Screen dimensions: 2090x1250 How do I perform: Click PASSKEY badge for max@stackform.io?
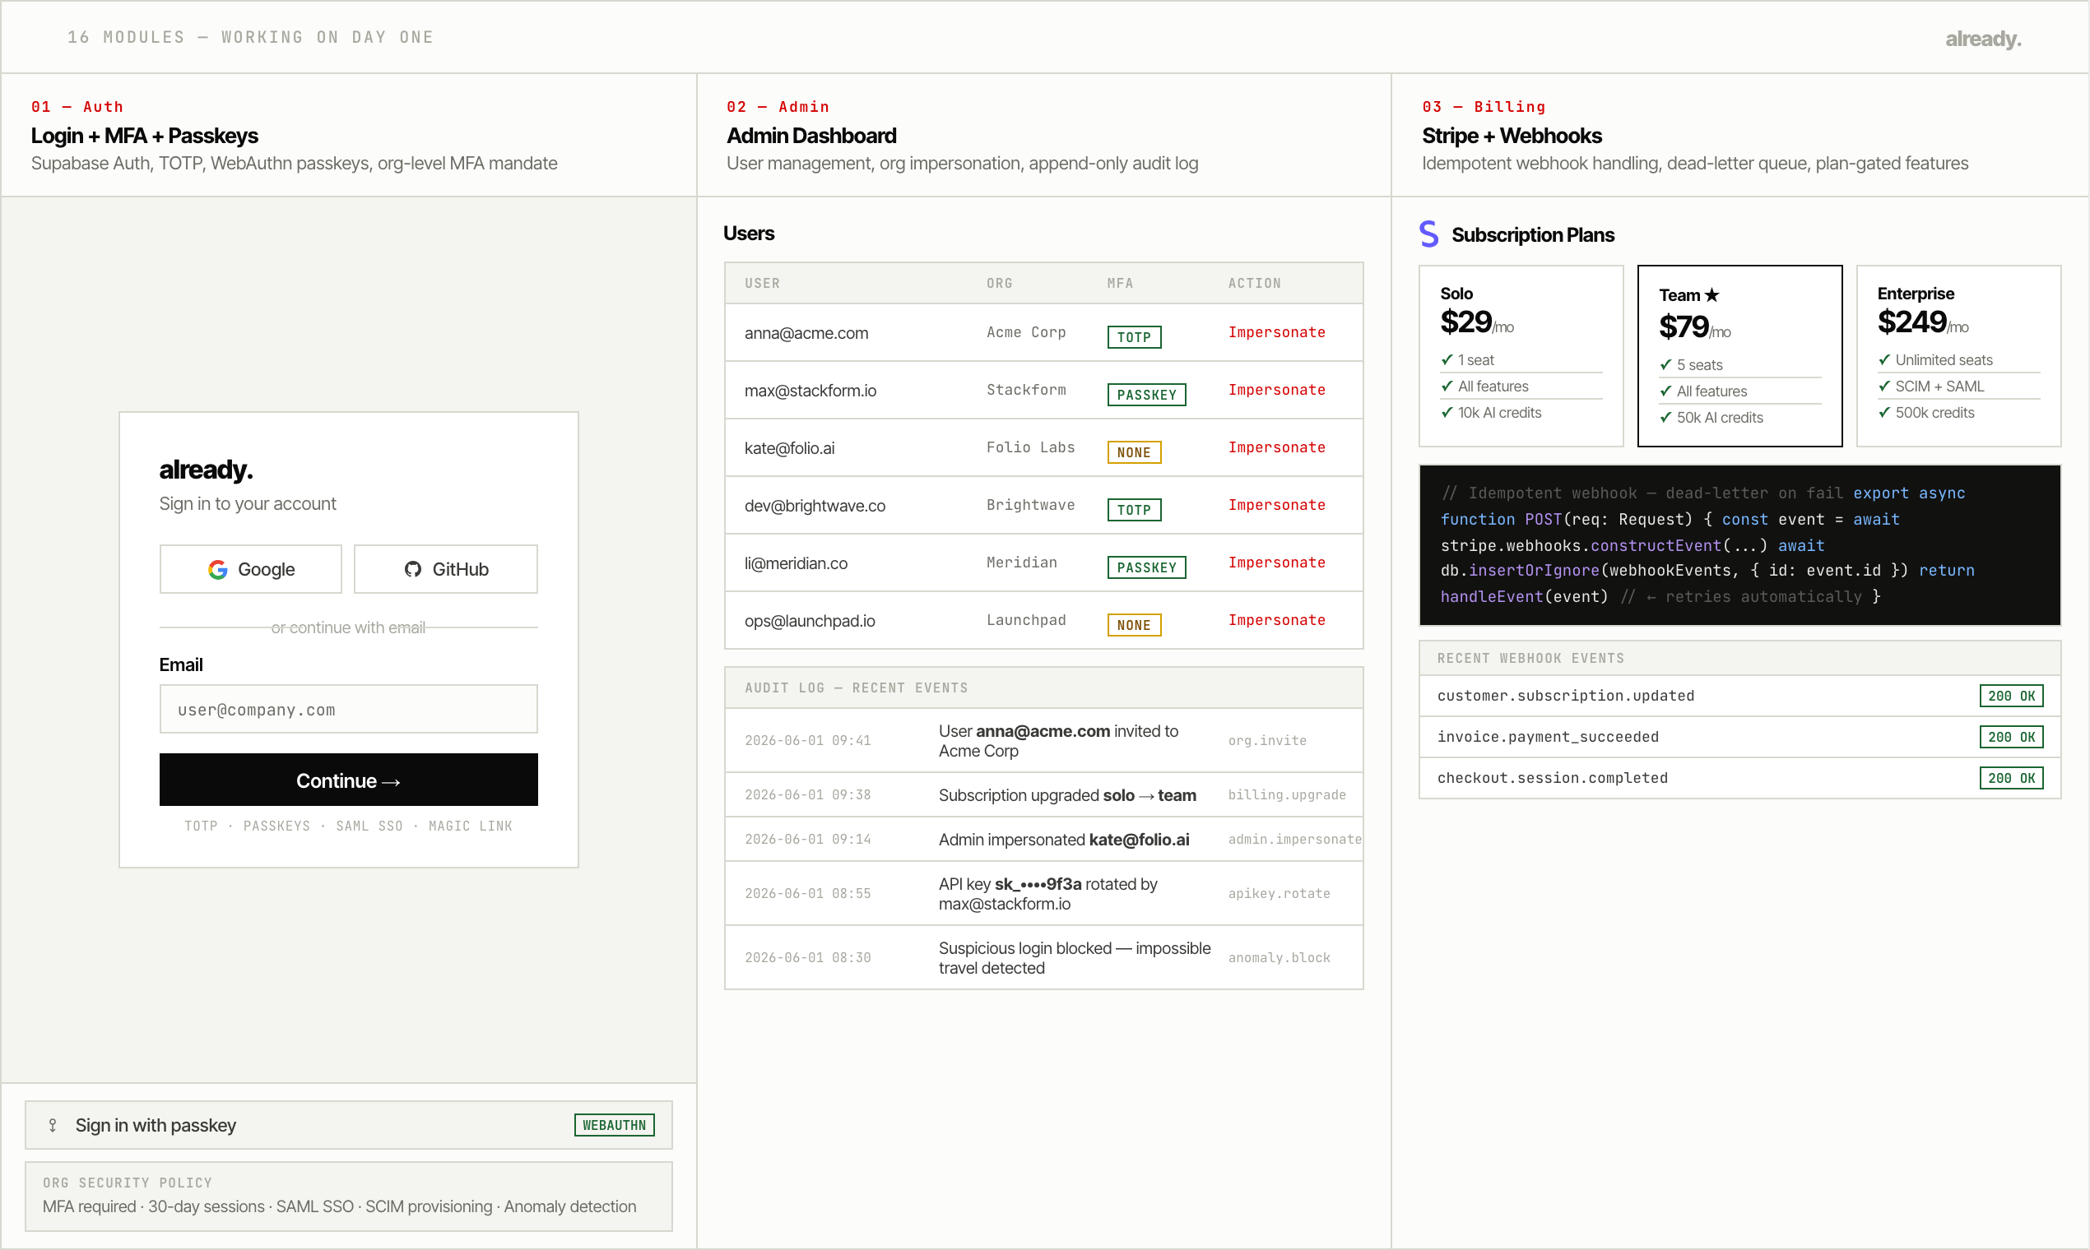[x=1147, y=394]
